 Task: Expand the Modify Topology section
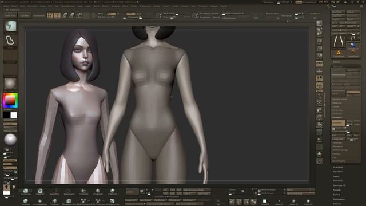340,150
